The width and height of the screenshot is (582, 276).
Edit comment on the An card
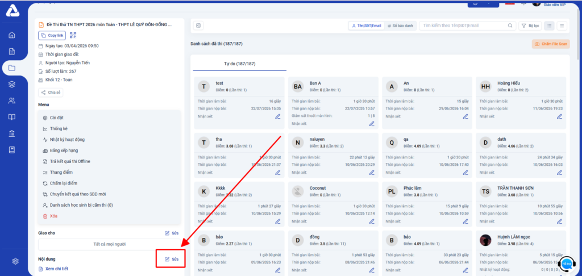coord(465,116)
